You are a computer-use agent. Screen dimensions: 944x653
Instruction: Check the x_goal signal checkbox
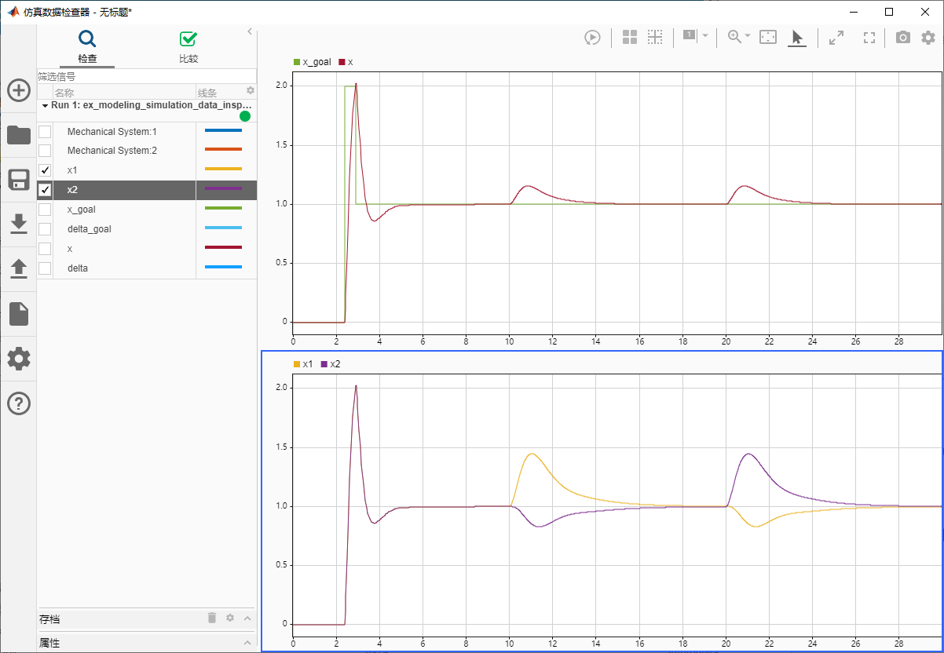(45, 210)
